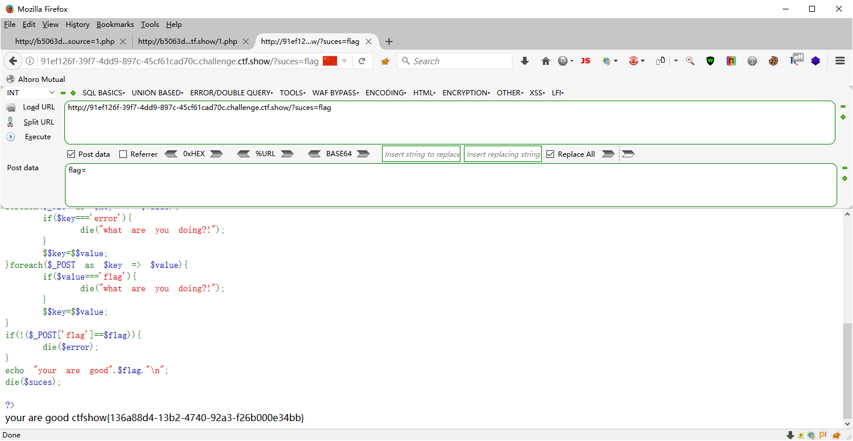The image size is (853, 441).
Task: Click the red circular extension icon
Action: pos(633,61)
